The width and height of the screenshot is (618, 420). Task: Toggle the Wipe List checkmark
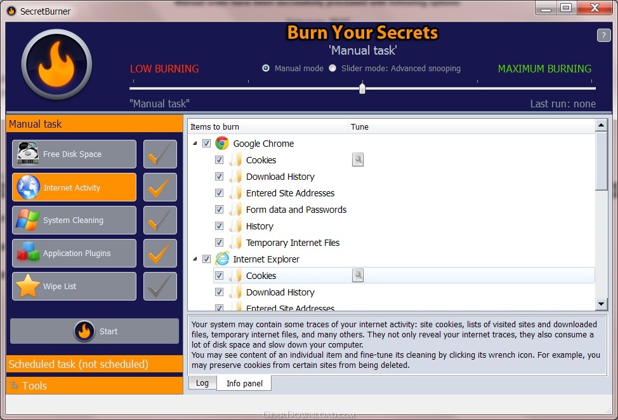coord(160,286)
